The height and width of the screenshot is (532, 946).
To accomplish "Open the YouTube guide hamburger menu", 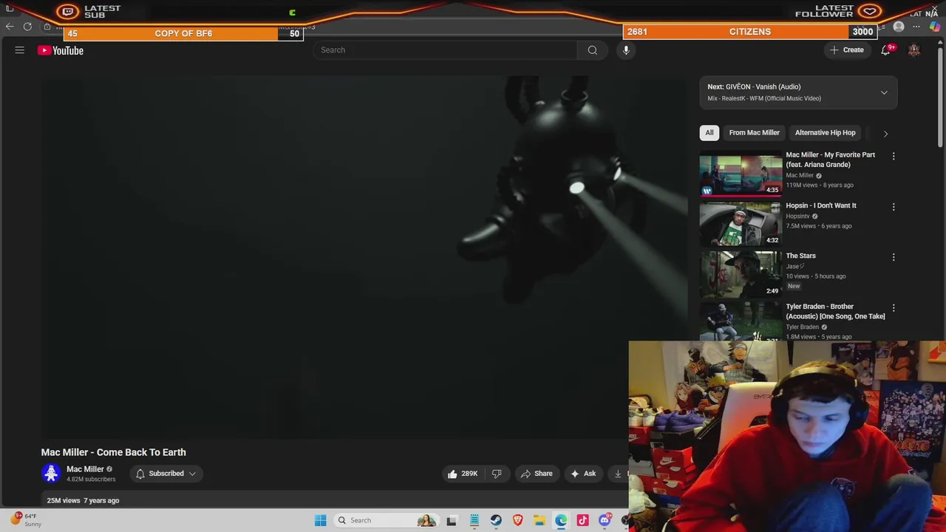I will [x=20, y=50].
